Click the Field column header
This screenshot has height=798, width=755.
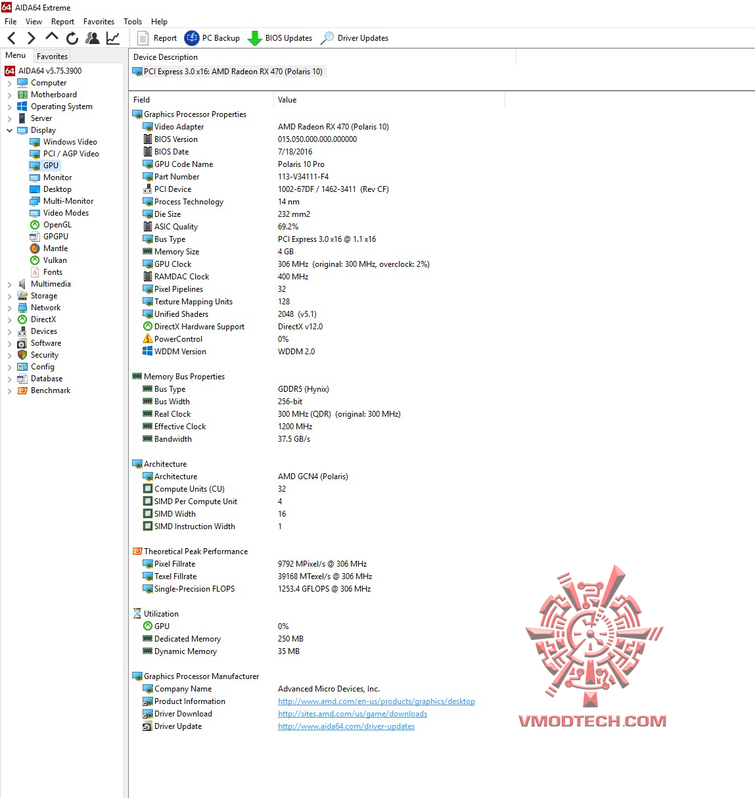[201, 100]
